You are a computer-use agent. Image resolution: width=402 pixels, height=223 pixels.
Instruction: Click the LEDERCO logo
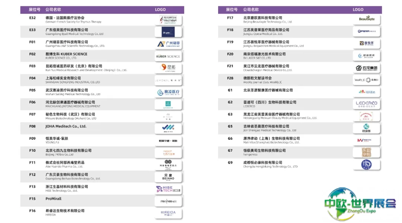(367, 103)
